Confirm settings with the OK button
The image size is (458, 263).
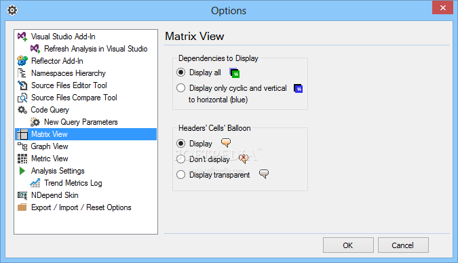point(348,245)
